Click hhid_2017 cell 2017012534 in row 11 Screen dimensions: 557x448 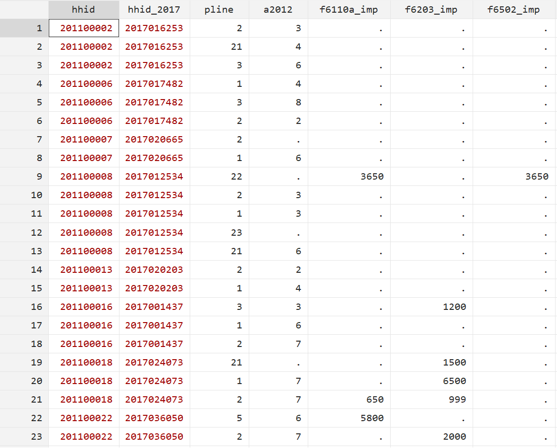click(154, 213)
